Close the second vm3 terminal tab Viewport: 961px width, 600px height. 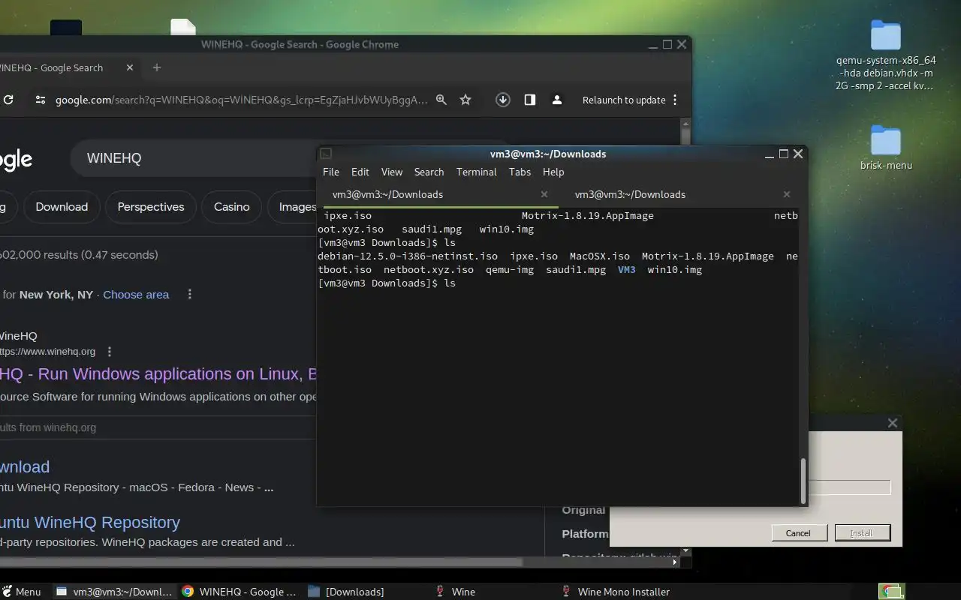(787, 194)
